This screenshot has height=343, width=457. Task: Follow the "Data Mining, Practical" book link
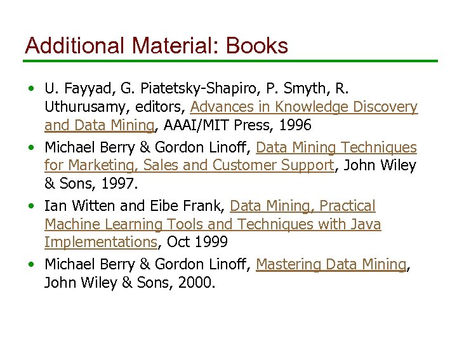(x=302, y=206)
